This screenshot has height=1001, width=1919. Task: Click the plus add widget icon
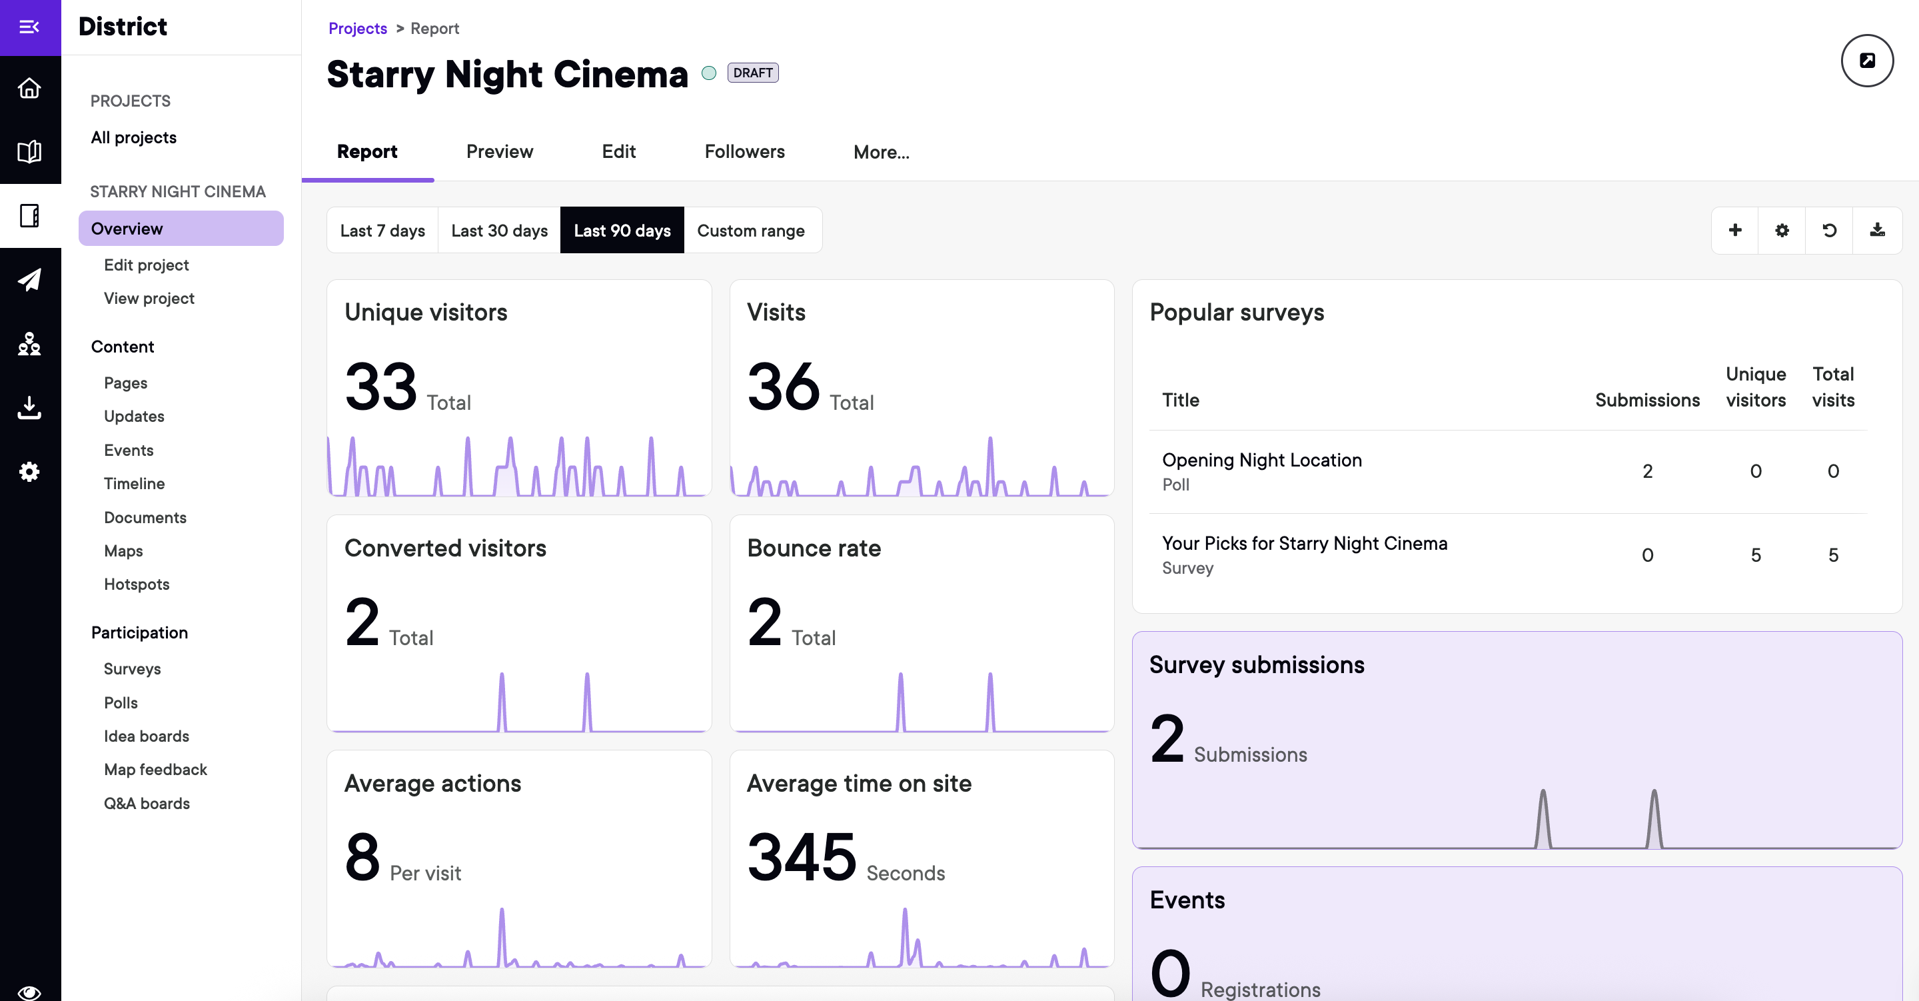point(1734,231)
